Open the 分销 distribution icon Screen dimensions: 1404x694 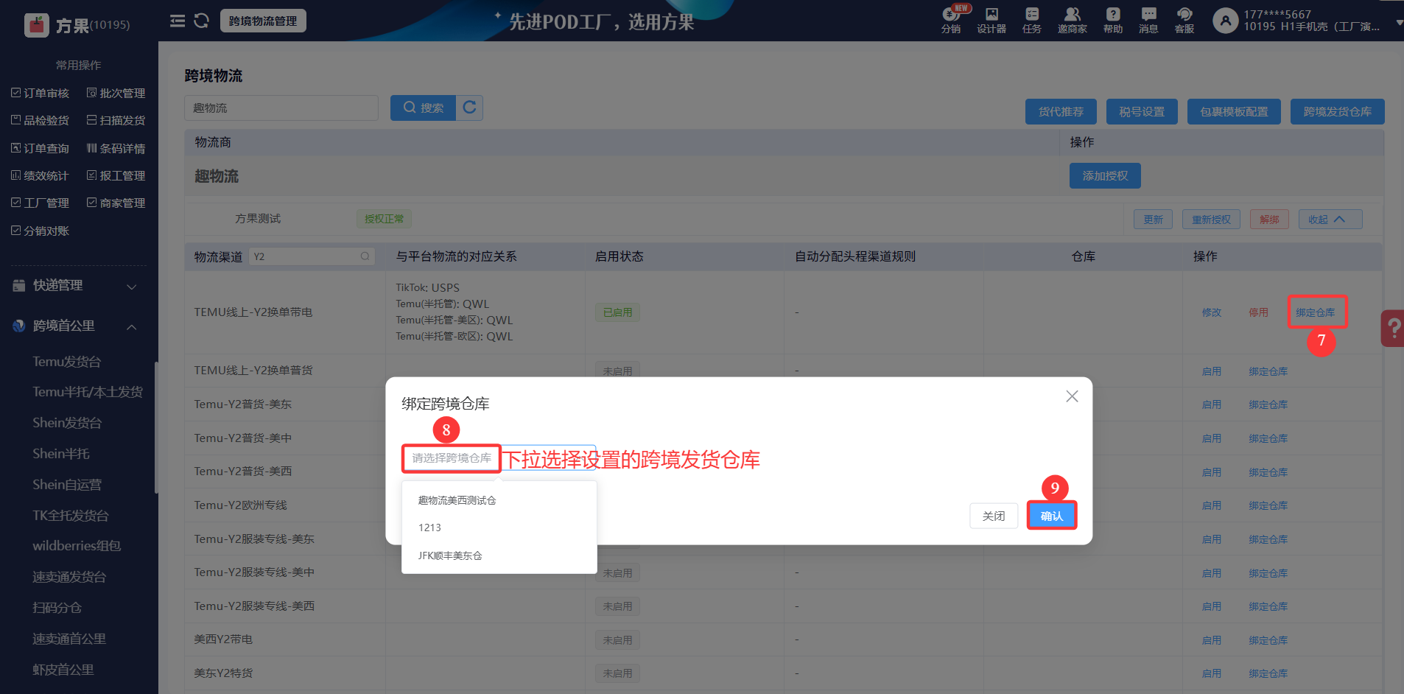pos(951,20)
